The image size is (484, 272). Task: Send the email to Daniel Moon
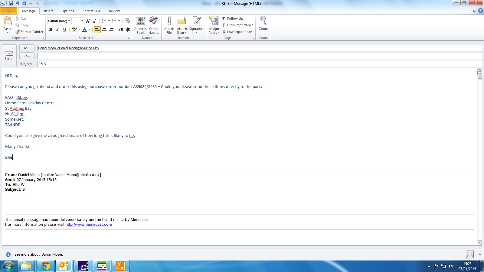click(8, 56)
